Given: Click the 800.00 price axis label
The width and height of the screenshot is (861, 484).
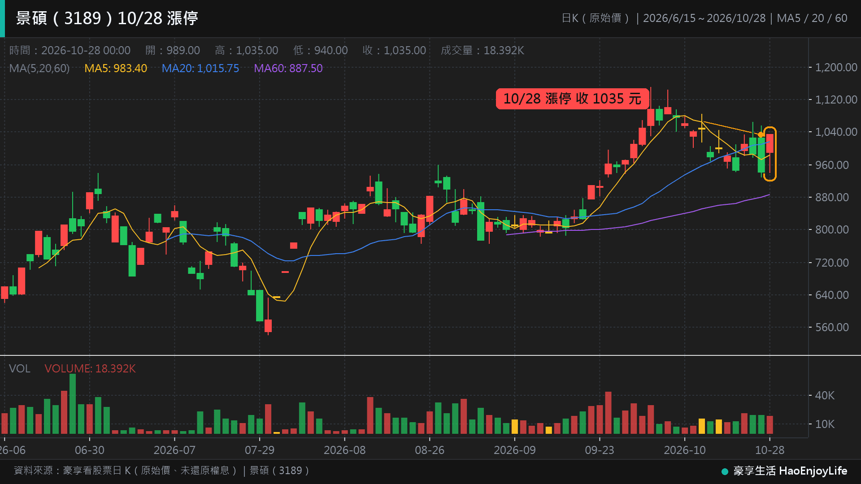Looking at the screenshot, I should pyautogui.click(x=832, y=229).
